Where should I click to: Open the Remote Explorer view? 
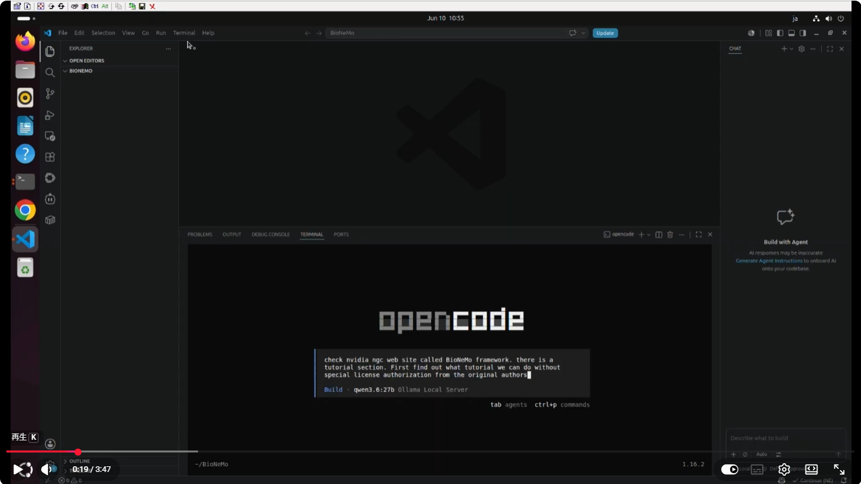point(50,136)
